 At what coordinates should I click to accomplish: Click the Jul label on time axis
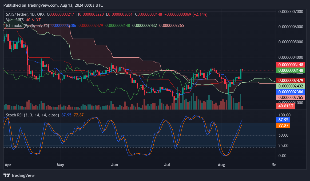167,165
